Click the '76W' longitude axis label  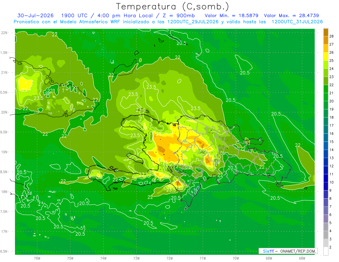point(37,258)
